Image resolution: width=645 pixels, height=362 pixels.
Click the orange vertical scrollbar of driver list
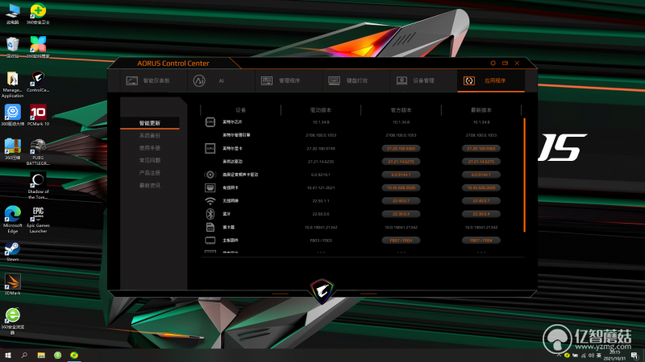[x=525, y=175]
